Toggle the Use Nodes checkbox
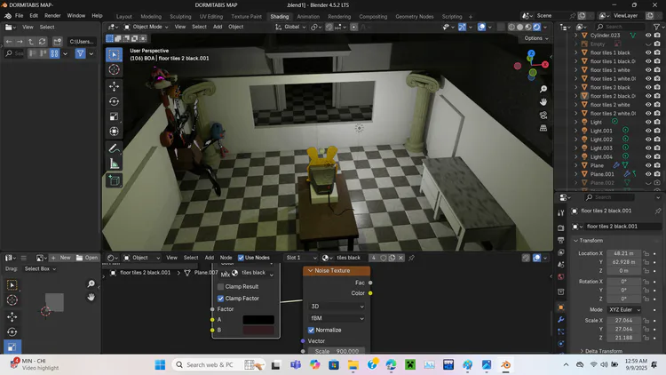666x375 pixels. 241,258
